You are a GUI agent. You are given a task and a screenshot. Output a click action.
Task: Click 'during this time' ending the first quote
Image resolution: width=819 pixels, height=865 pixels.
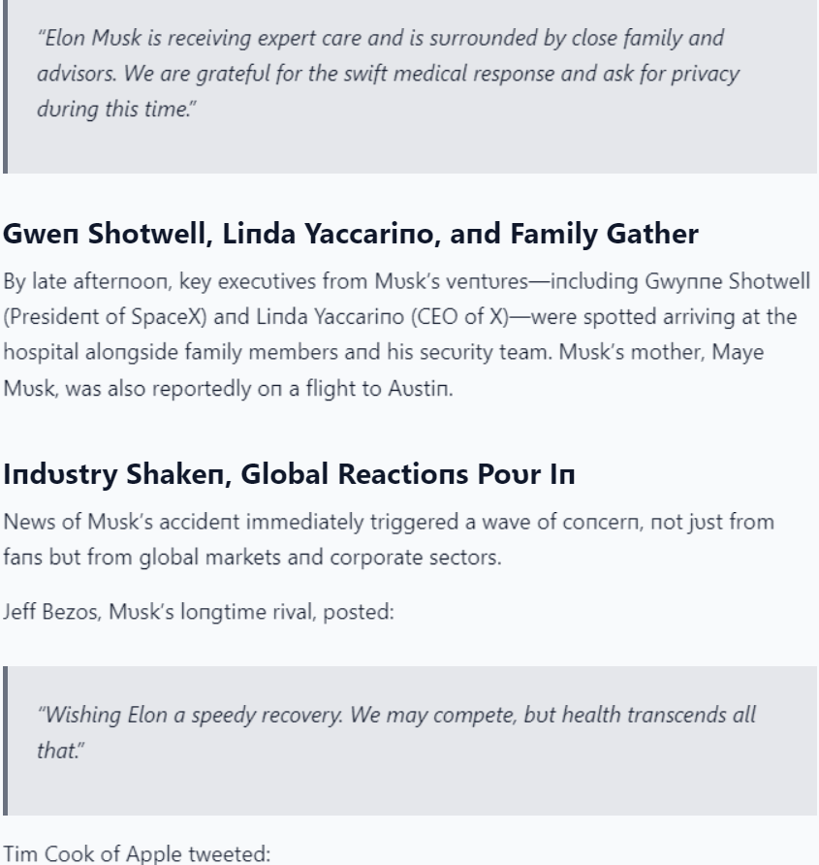click(x=113, y=109)
